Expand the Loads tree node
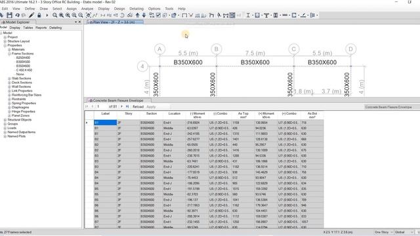The image size is (420, 236). click(x=5, y=128)
